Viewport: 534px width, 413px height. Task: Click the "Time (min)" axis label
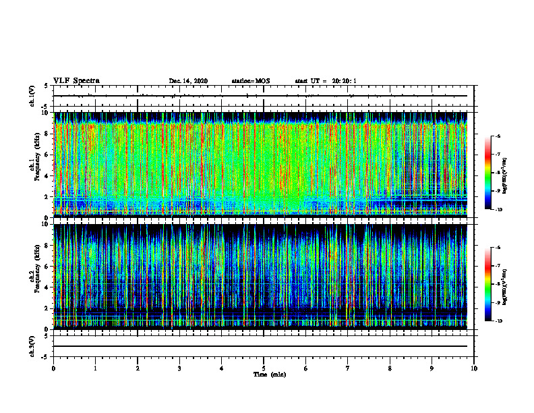[270, 375]
